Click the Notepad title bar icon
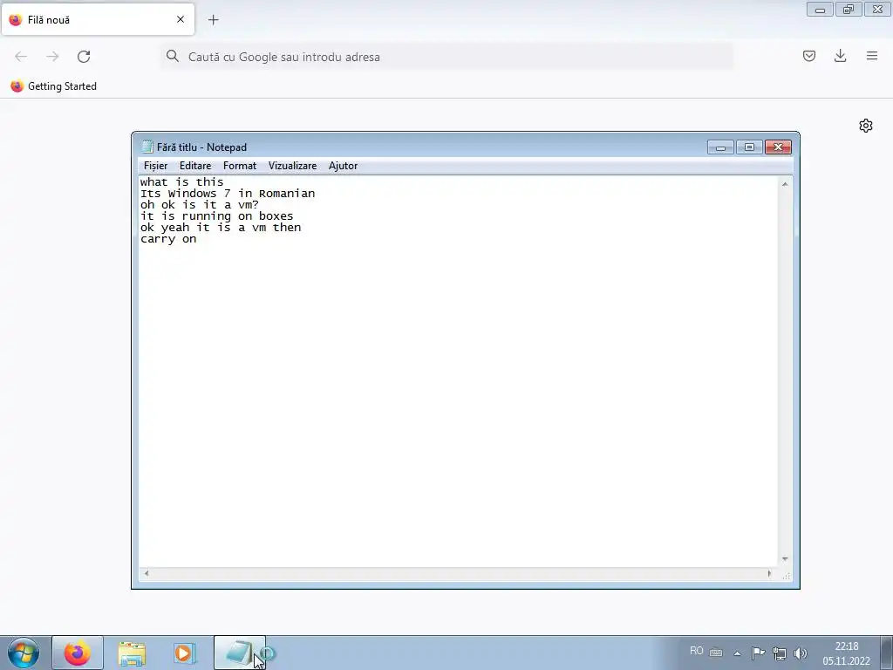Viewport: 893px width, 670px height. pos(147,147)
